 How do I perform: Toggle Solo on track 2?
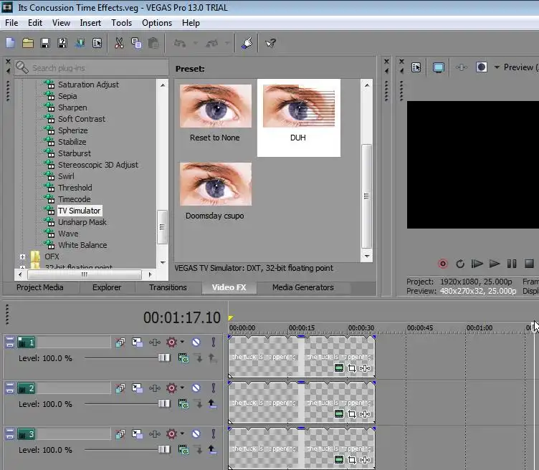pos(214,388)
